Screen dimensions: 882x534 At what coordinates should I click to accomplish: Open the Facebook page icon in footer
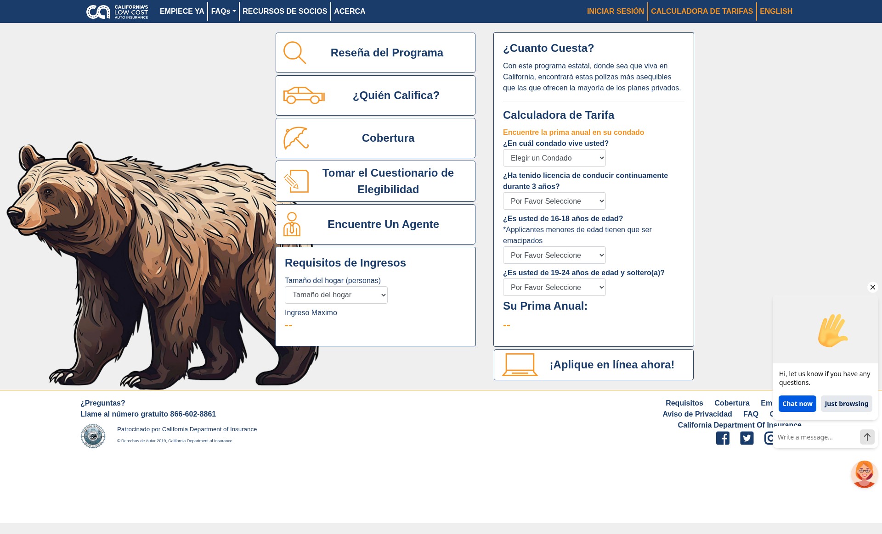(723, 438)
